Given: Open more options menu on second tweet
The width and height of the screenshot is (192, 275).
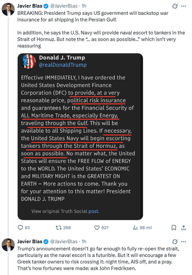Looking at the screenshot, I should pos(183,242).
